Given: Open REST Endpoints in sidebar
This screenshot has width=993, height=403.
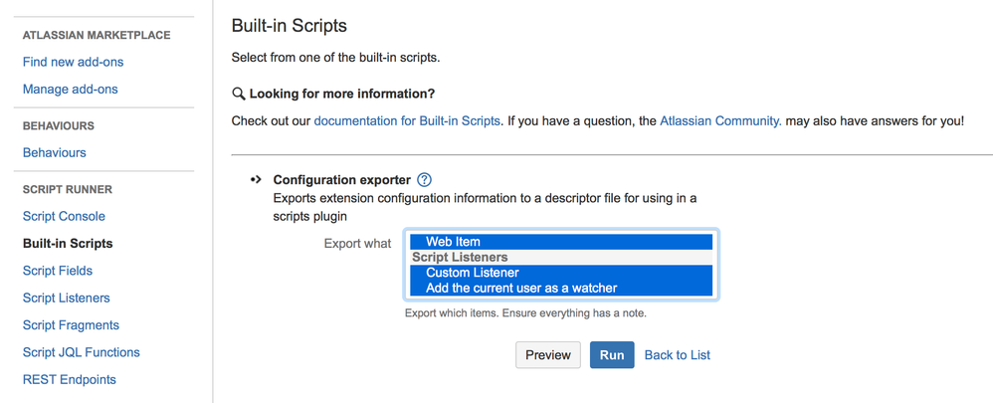Looking at the screenshot, I should (x=70, y=380).
